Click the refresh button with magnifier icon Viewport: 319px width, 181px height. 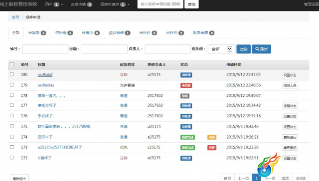click(x=261, y=49)
